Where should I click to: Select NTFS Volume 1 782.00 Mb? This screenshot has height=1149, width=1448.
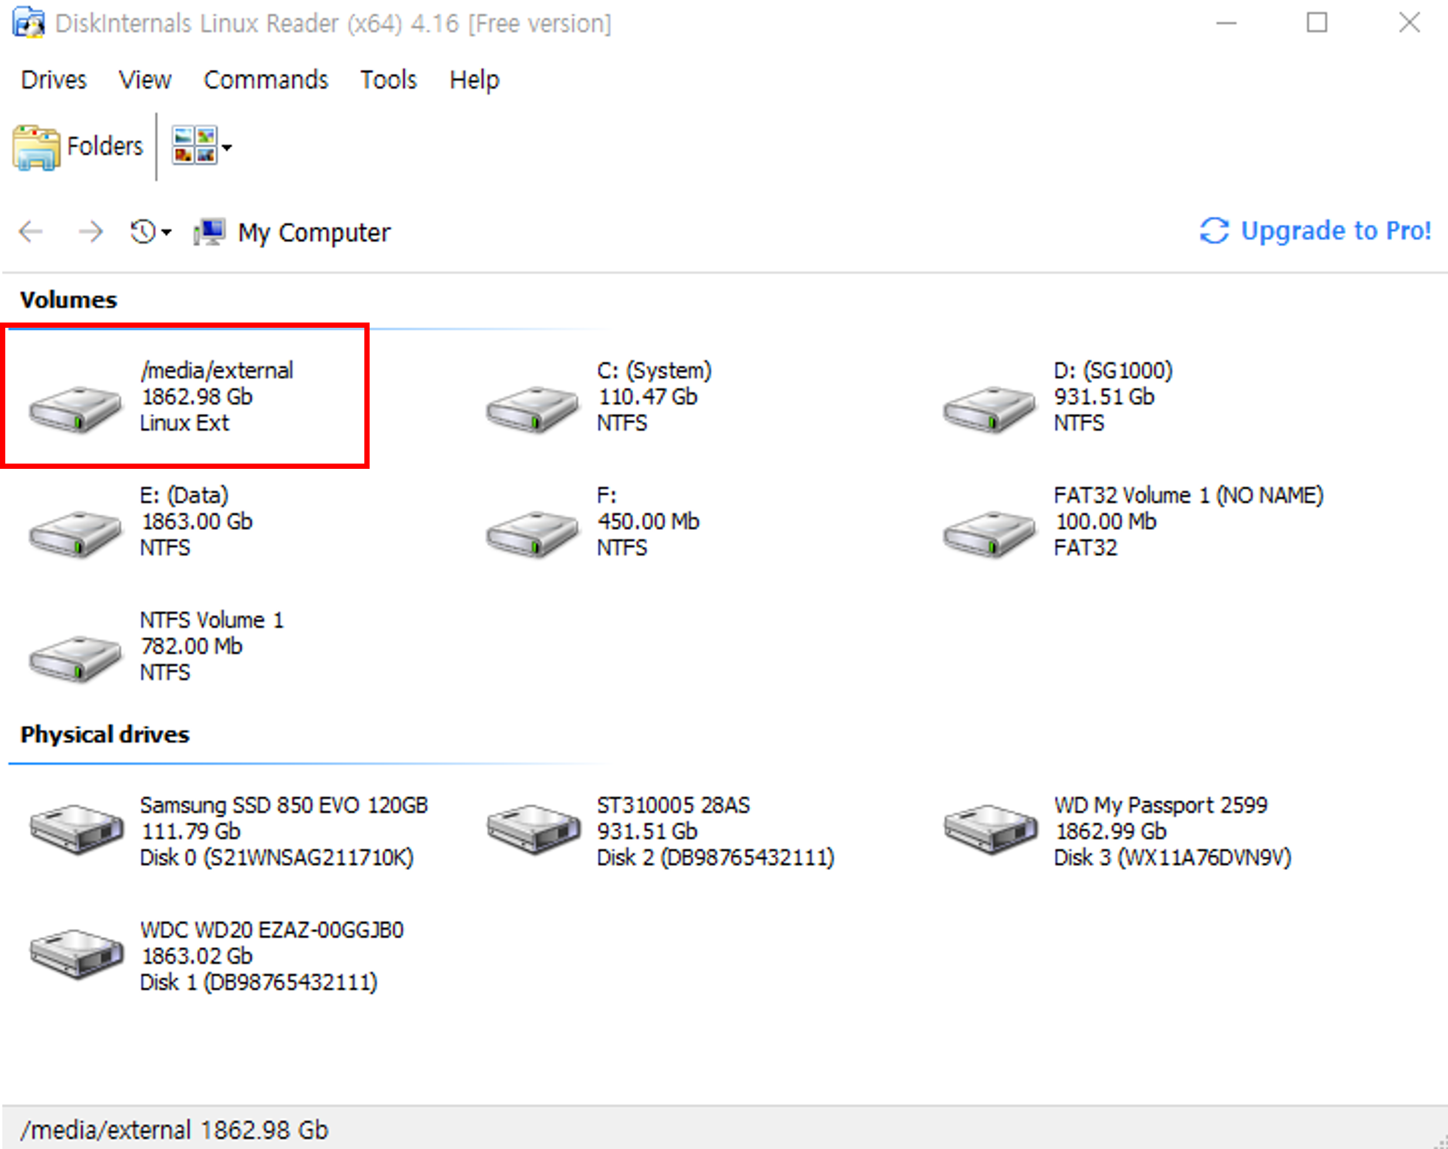coord(75,658)
